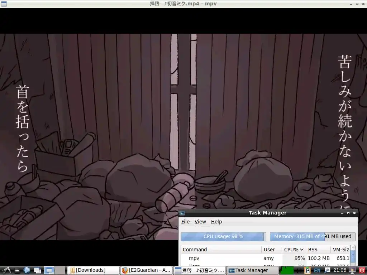
Task: Click Task Manager scrollbar up arrow
Action: click(x=353, y=248)
